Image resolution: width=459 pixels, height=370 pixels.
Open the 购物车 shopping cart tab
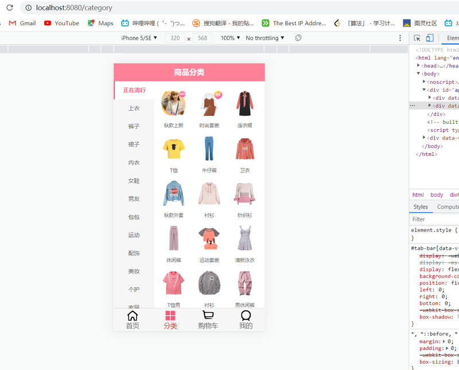[208, 320]
